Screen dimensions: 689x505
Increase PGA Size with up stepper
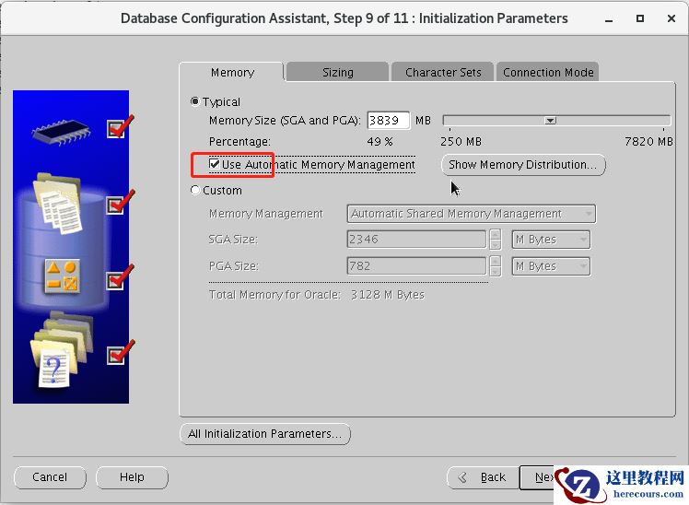point(496,262)
